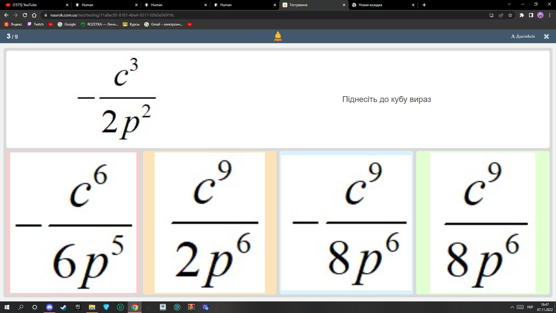Screen dimensions: 556x313
Task: Select the orange answer with 2p⁶ denominator
Action: click(210, 223)
